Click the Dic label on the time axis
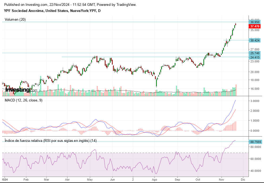The width and height of the screenshot is (264, 183). [x=242, y=179]
